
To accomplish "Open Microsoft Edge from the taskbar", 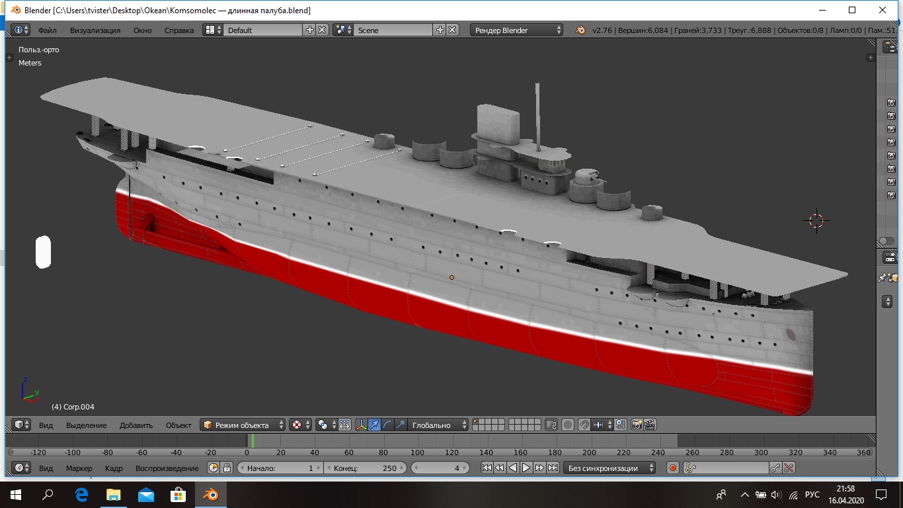I will tap(82, 494).
